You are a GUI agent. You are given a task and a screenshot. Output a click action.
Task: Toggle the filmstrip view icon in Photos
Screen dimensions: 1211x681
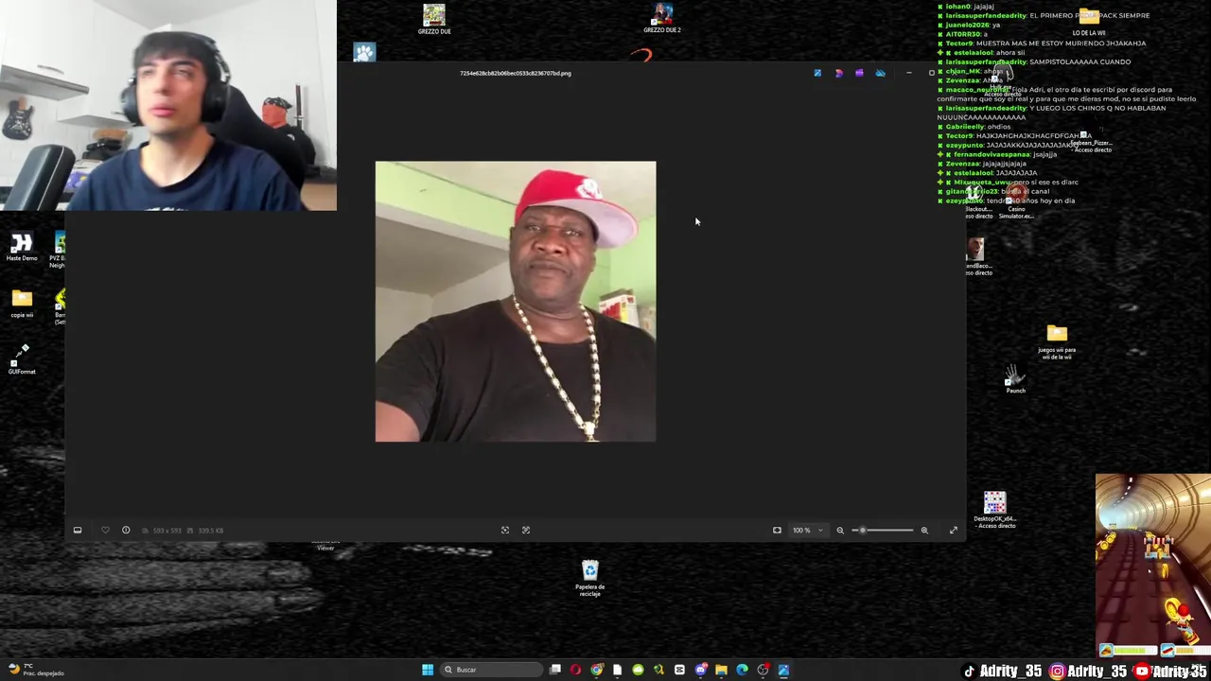pos(78,530)
